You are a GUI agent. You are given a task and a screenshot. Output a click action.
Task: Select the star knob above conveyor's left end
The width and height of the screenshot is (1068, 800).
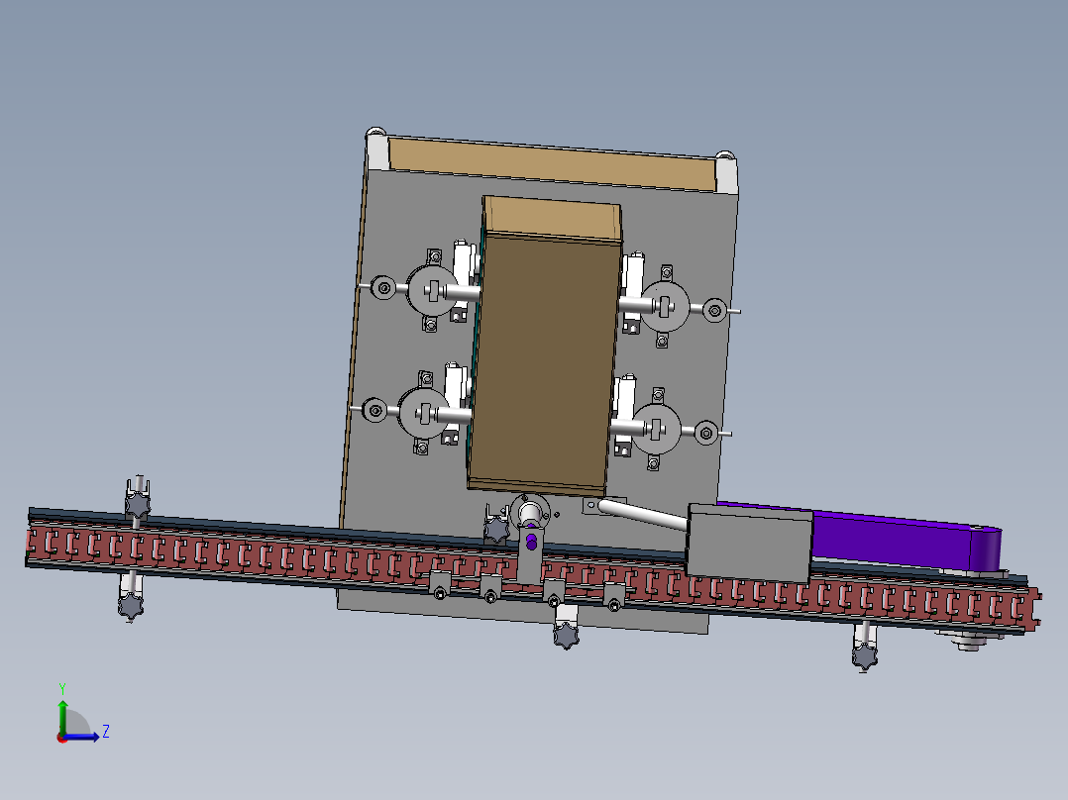pos(138,505)
